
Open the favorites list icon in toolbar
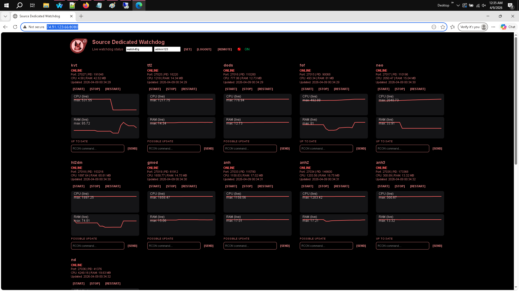click(x=453, y=27)
